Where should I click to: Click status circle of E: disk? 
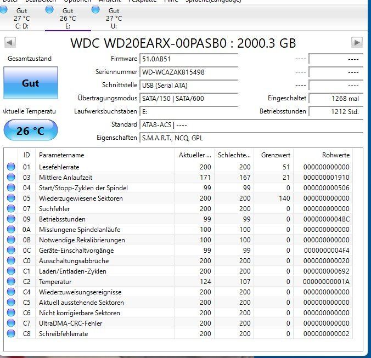point(49,10)
